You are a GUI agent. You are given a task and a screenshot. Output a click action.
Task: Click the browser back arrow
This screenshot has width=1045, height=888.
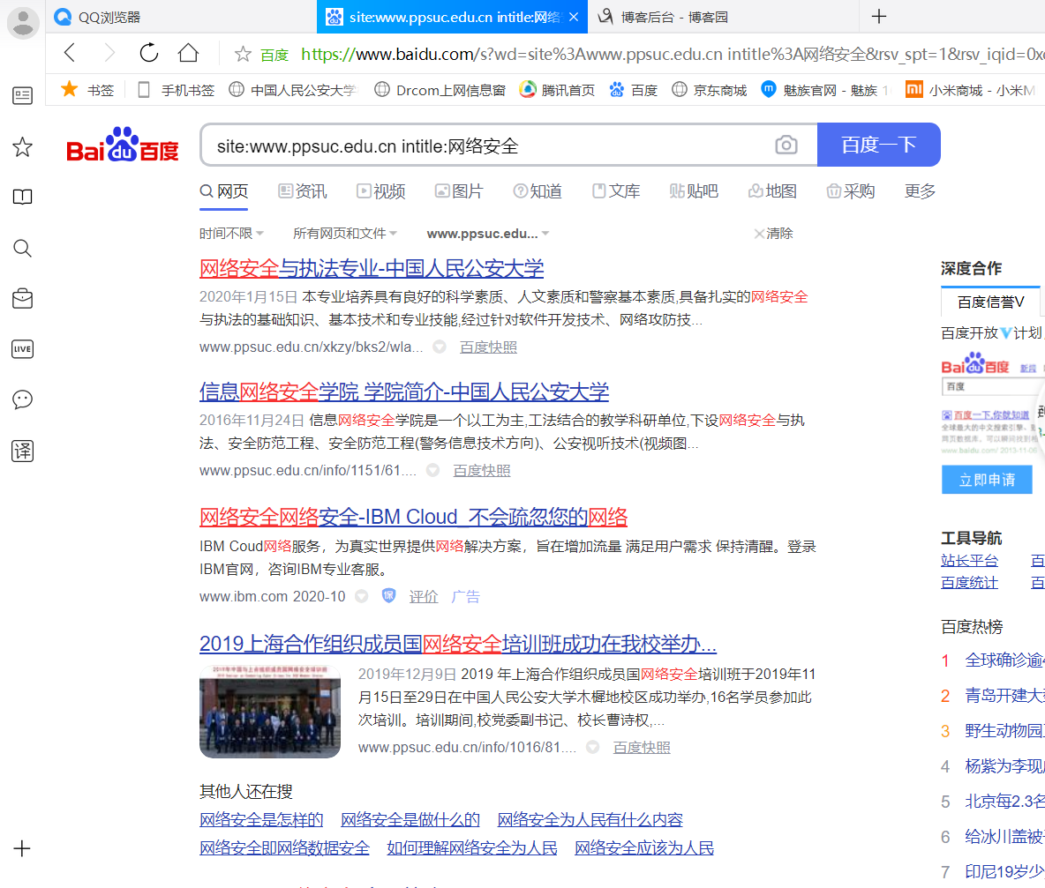coord(70,53)
